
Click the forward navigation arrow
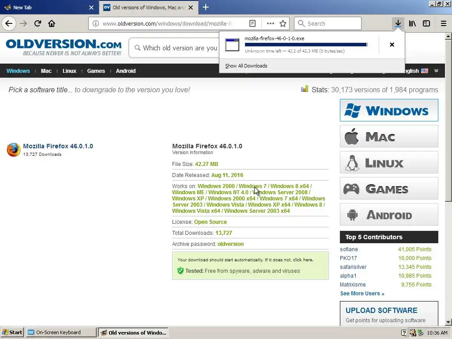click(x=23, y=23)
